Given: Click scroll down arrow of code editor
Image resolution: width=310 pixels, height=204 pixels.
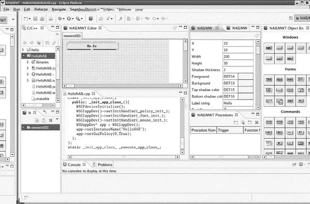Looking at the screenshot, I should click(182, 152).
